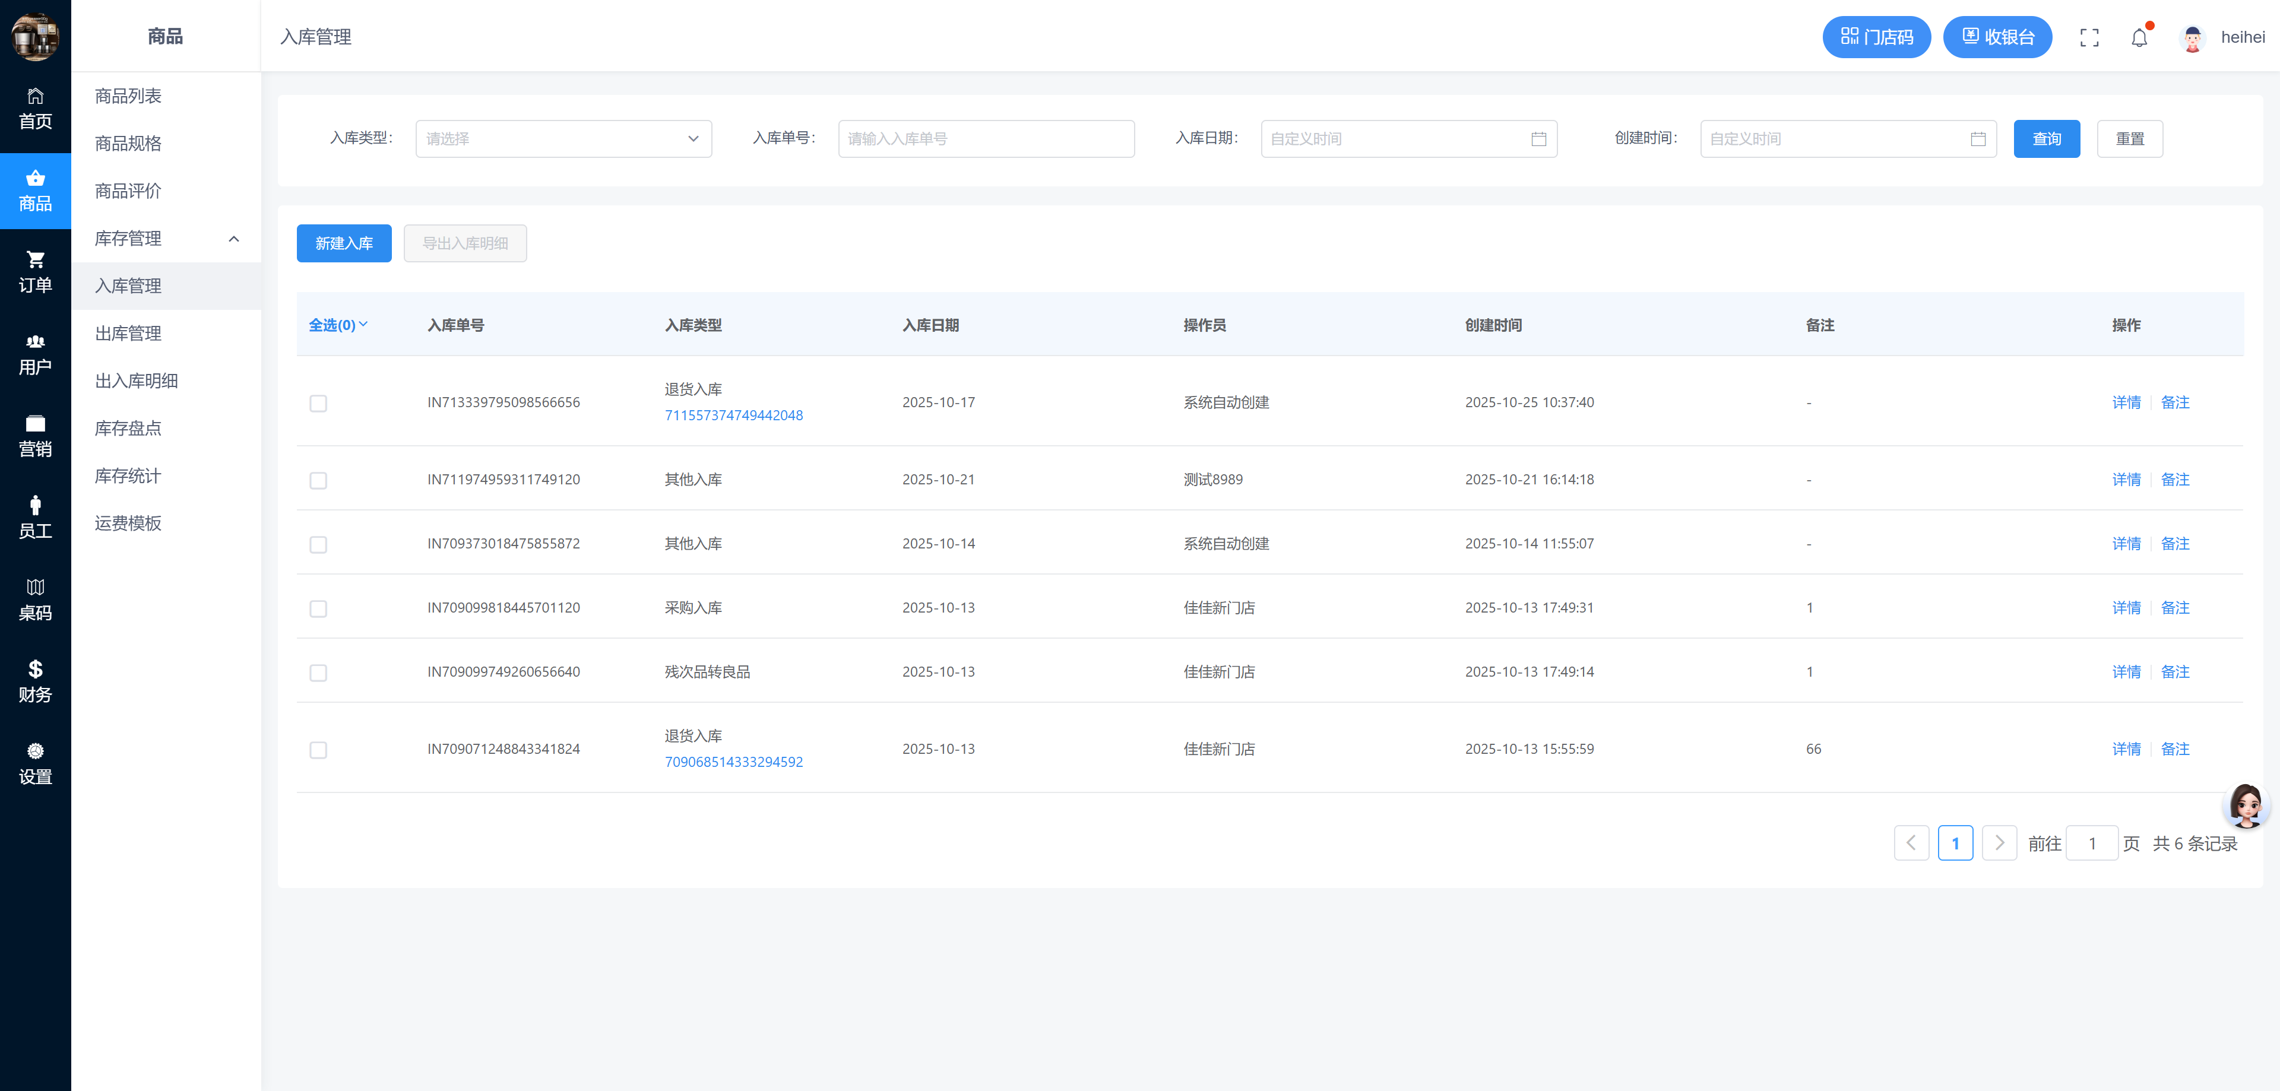Viewport: 2280px width, 1091px height.
Task: Open linked order 711557374749442048
Action: pyautogui.click(x=734, y=415)
